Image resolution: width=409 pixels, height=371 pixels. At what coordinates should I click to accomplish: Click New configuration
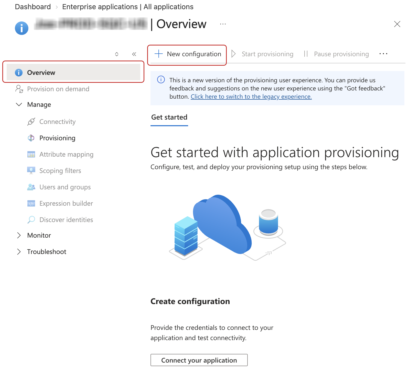point(188,54)
